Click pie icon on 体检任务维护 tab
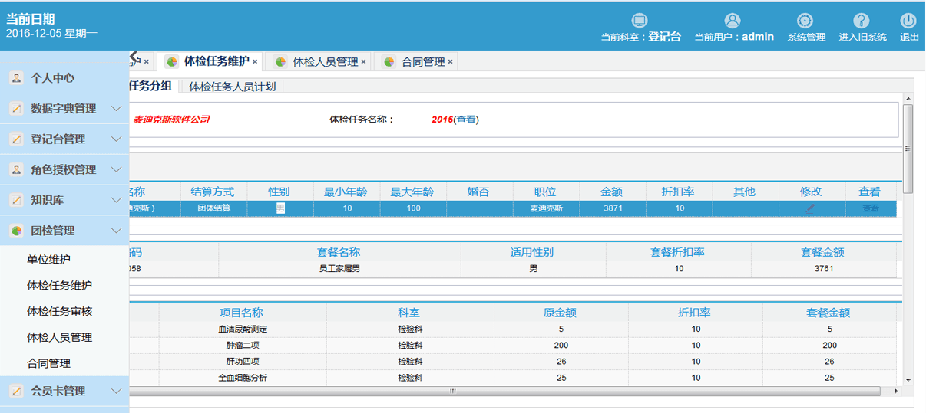926x413 pixels. [172, 61]
